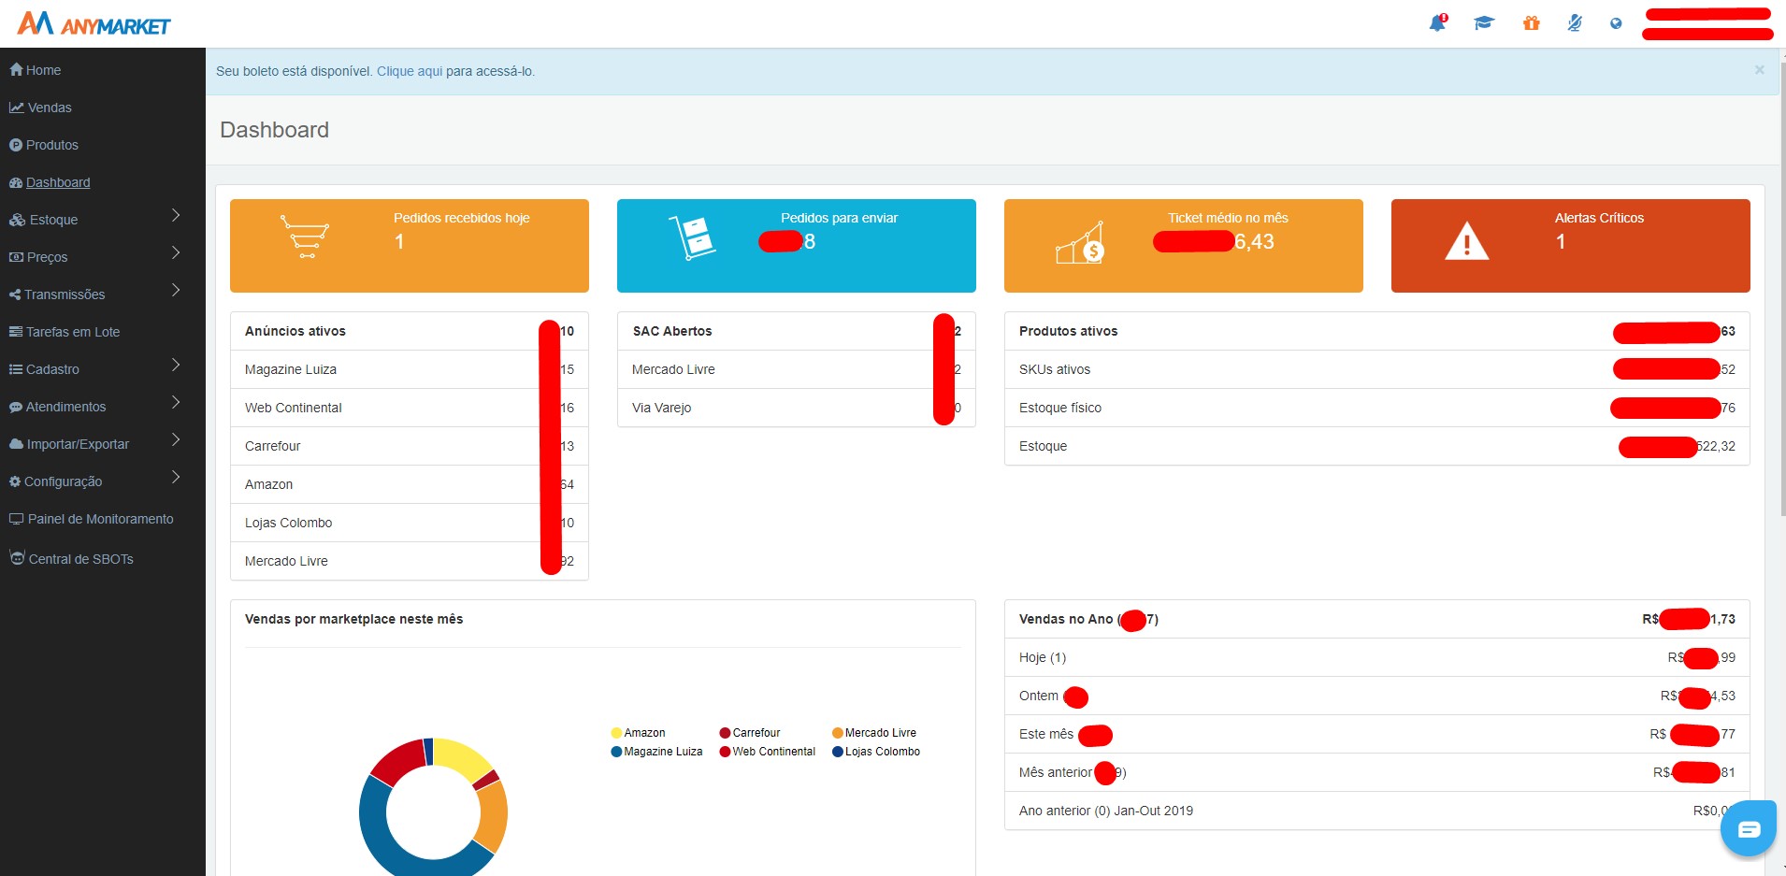Open the graduation cap training icon

(x=1484, y=23)
